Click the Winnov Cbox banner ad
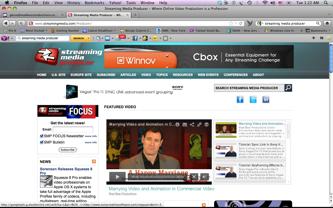Viewport: 333px width, 208px height. point(199,57)
